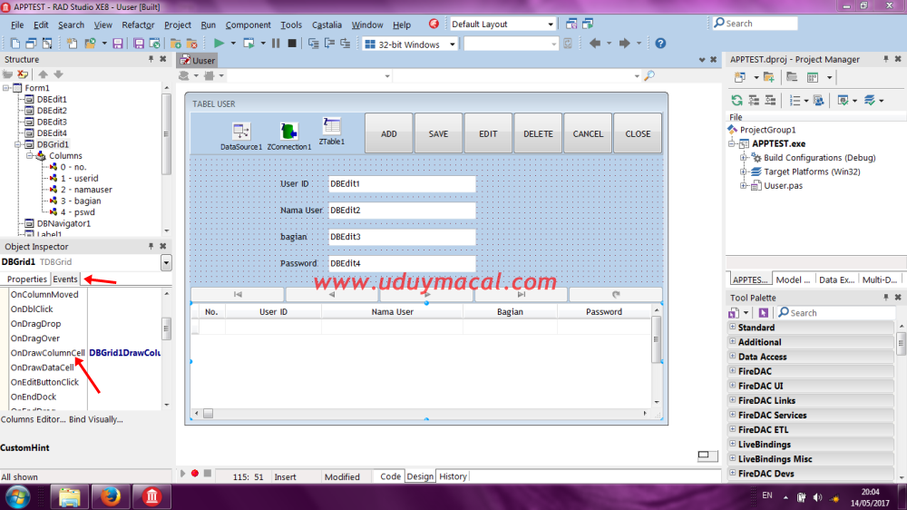907x510 pixels.
Task: Expand Build Configurations (Debug) node
Action: pos(744,158)
